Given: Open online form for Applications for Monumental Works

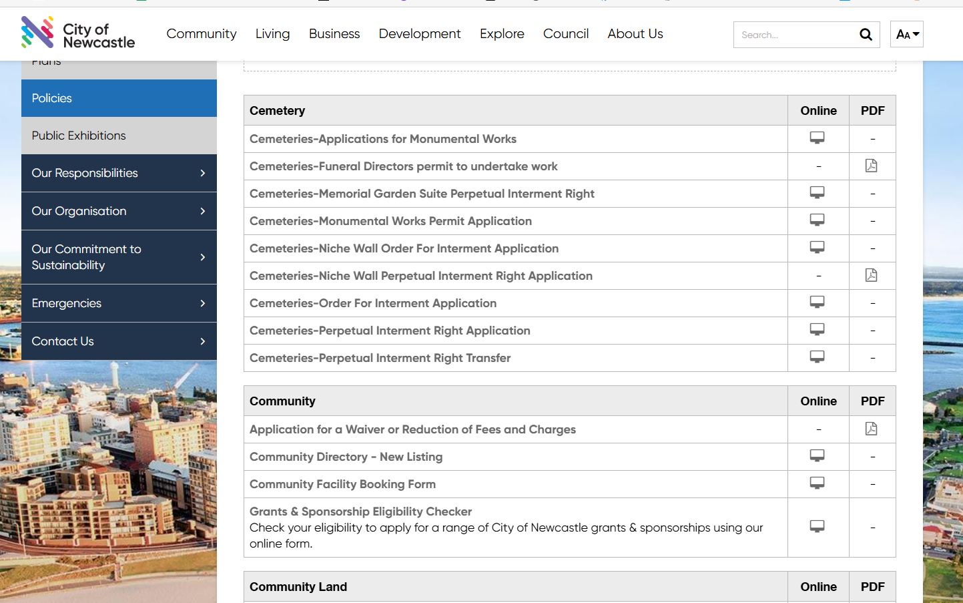Looking at the screenshot, I should pyautogui.click(x=818, y=138).
